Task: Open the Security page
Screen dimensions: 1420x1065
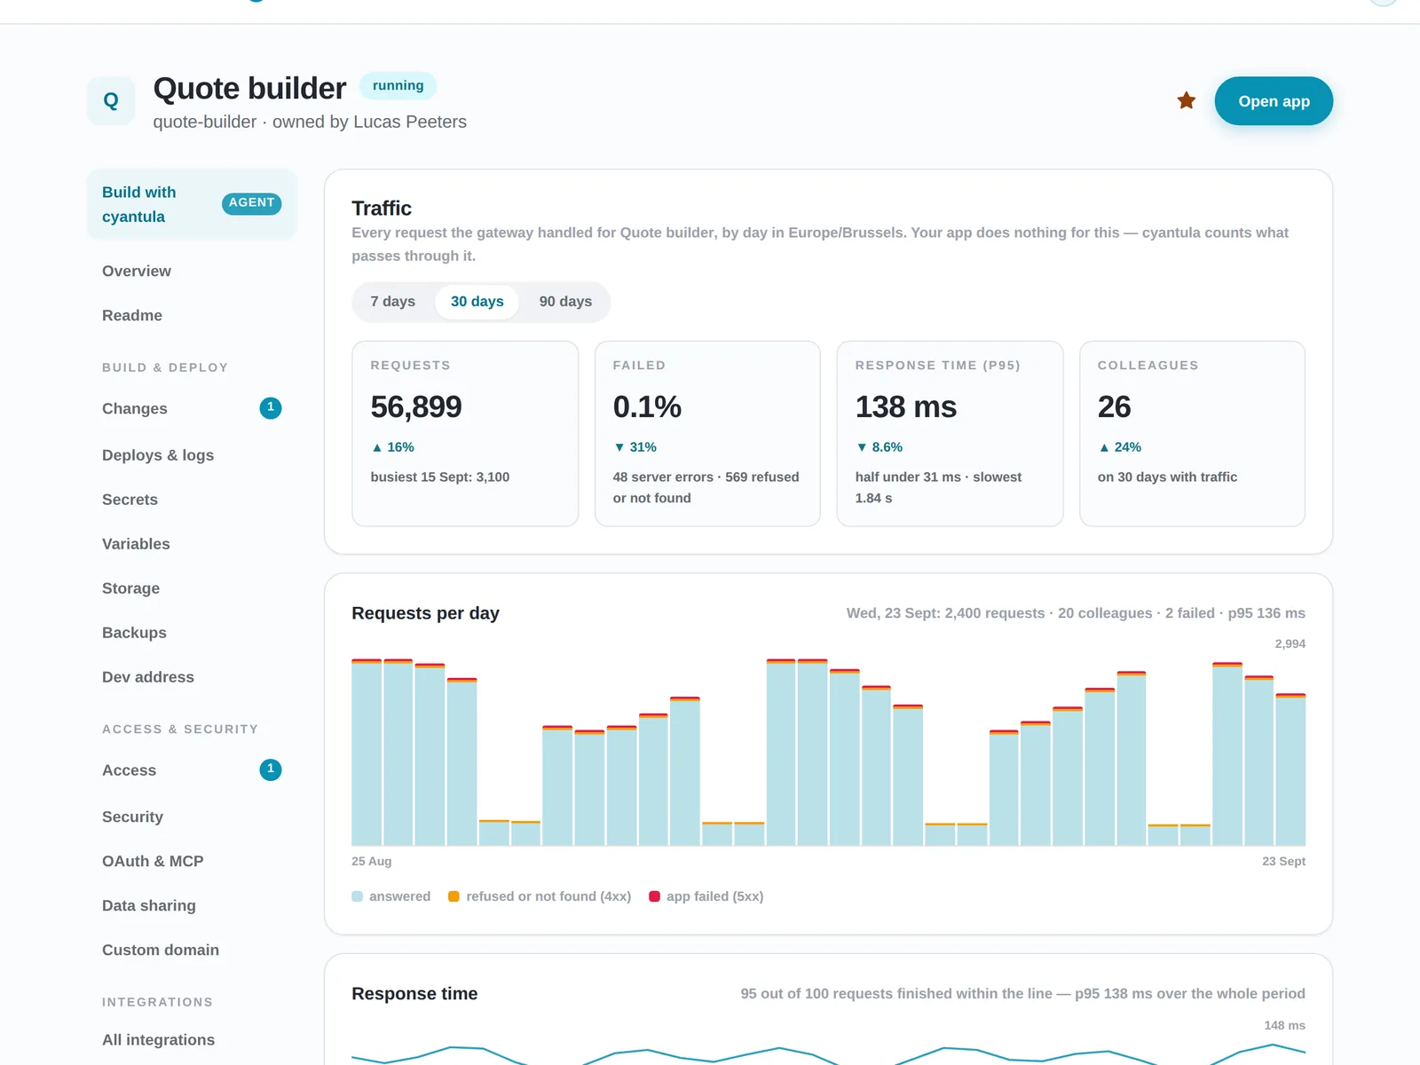Action: pos(192,816)
